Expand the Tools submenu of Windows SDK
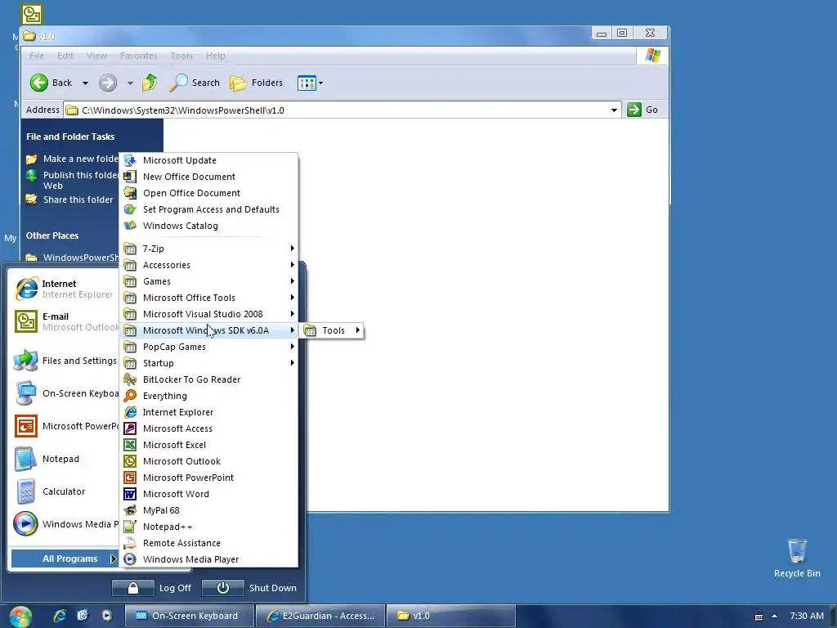Viewport: 837px width, 628px height. click(x=332, y=330)
